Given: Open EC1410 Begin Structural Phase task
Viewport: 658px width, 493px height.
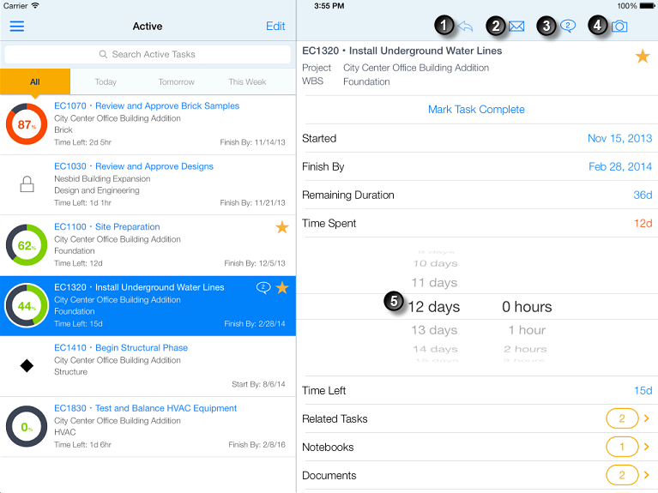Looking at the screenshot, I should tap(148, 366).
